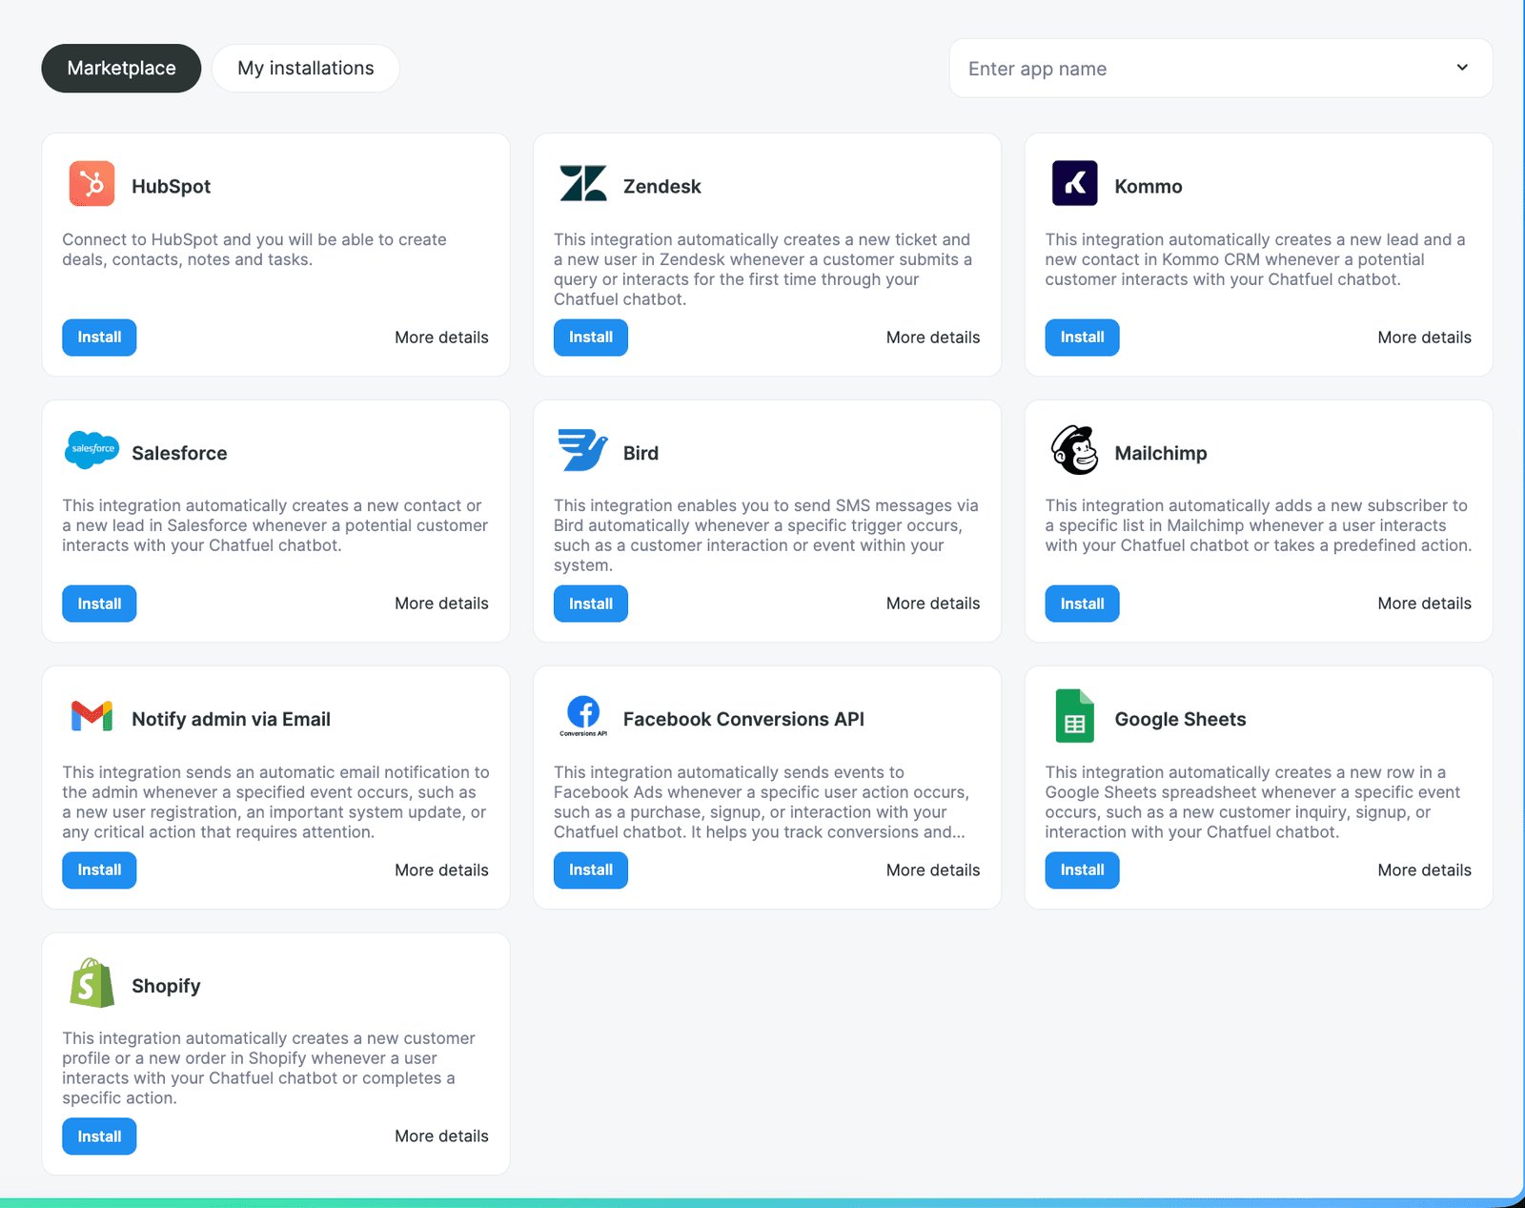Click the Notify admin via Email title
This screenshot has height=1208, width=1525.
[231, 719]
